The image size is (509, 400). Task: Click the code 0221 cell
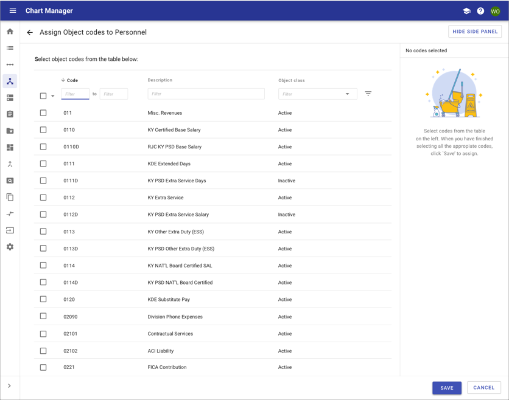69,367
